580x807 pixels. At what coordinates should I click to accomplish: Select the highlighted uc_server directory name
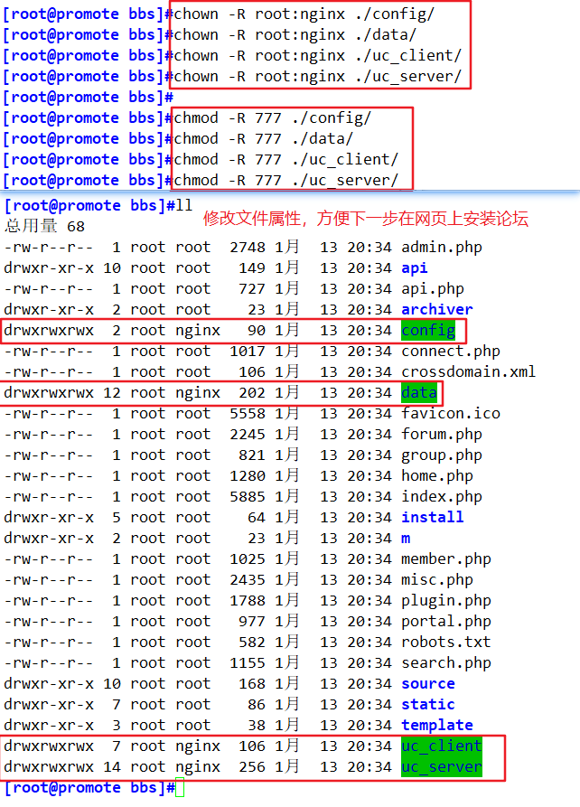point(442,767)
